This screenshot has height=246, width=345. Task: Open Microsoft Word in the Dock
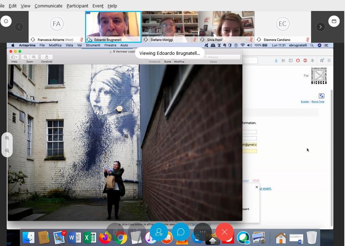coord(75,238)
